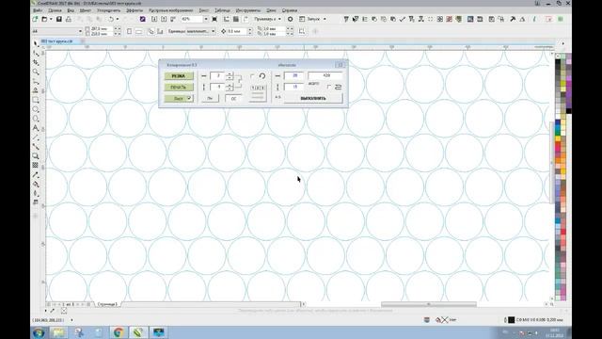The image size is (602, 339).
Task: Toggle Show Grid in the toolbar
Action: (x=236, y=19)
